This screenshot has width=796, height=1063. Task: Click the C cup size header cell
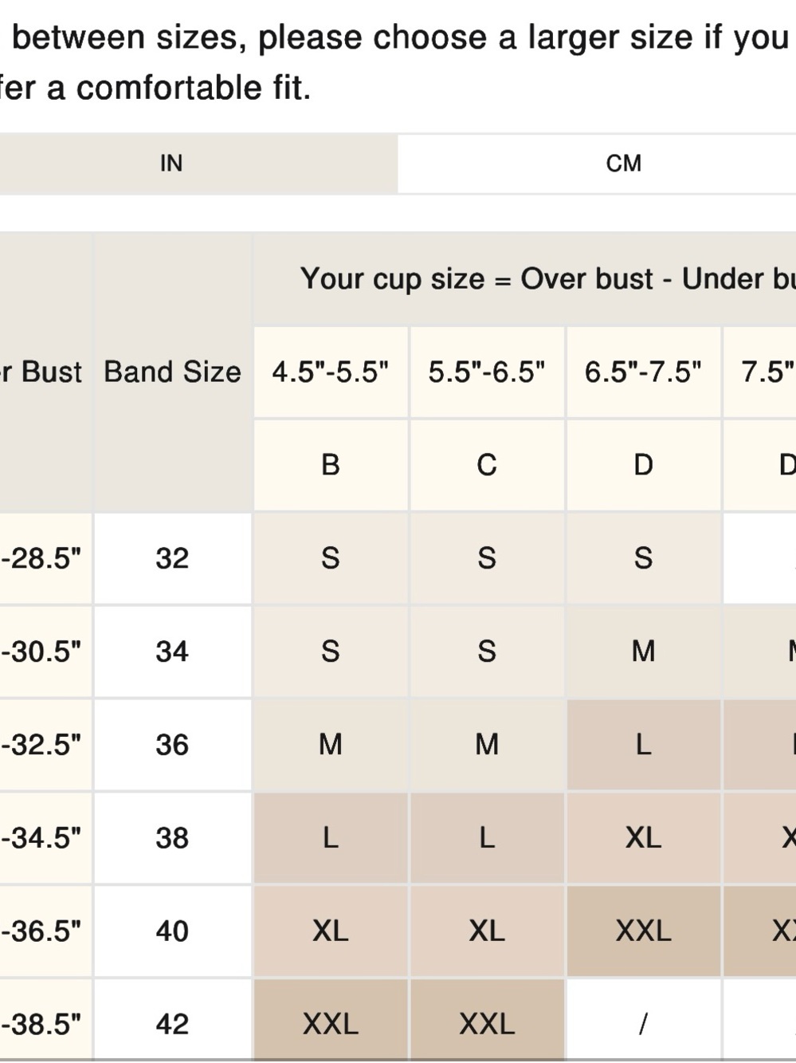point(487,465)
